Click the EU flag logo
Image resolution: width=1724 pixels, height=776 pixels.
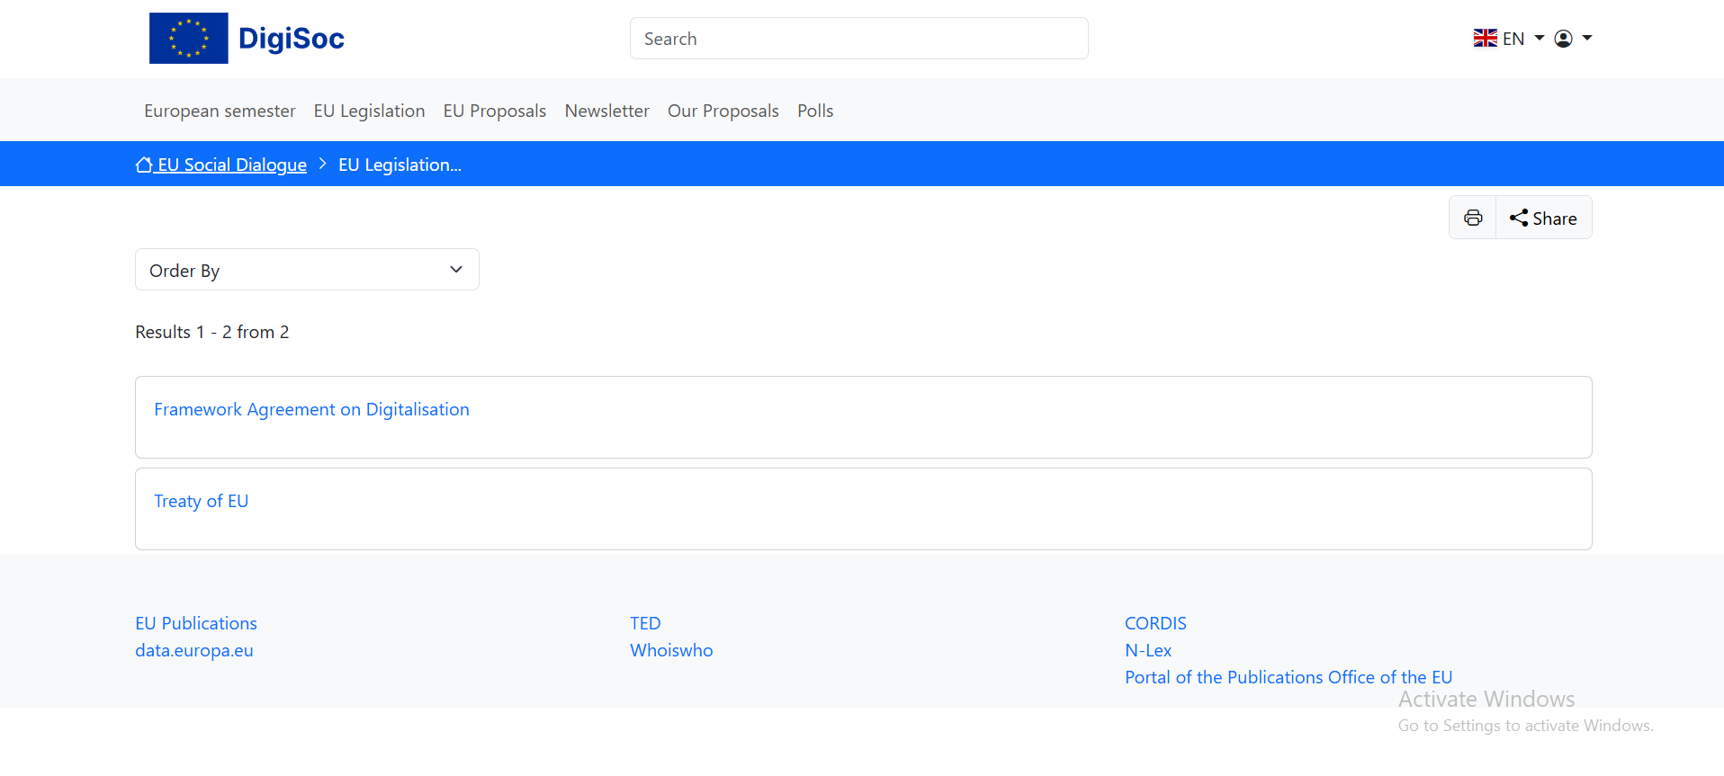[188, 39]
